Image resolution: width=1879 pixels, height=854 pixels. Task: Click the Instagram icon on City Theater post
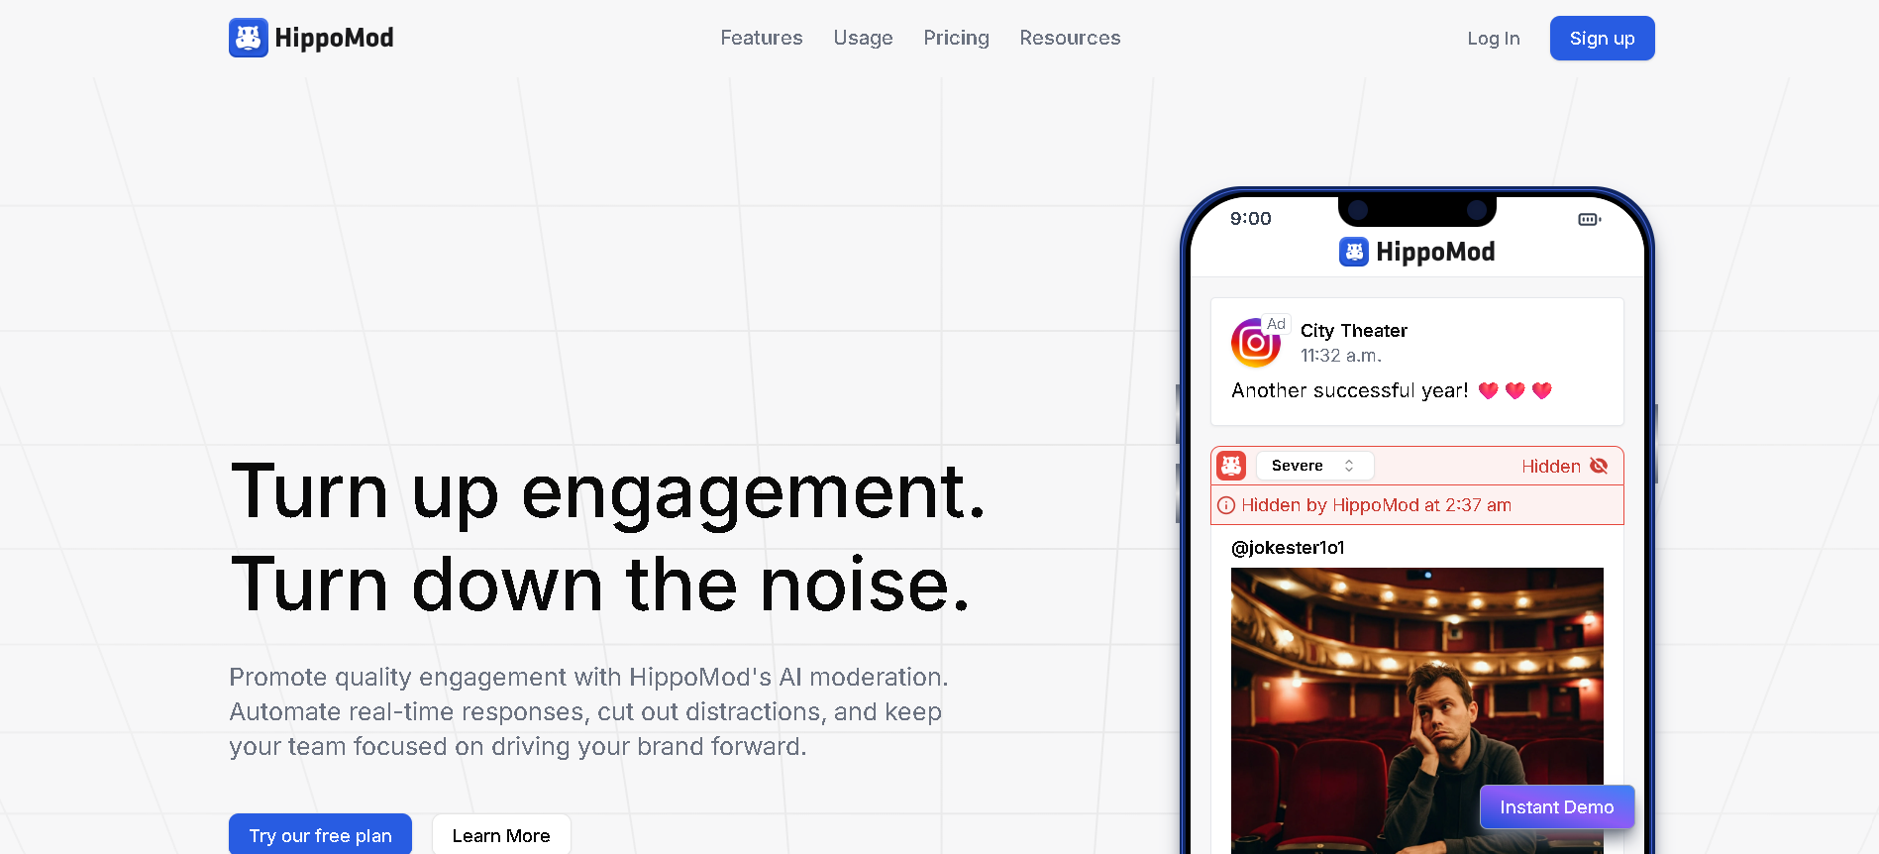1255,344
